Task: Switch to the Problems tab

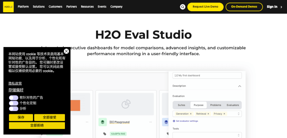Action: coord(216,105)
